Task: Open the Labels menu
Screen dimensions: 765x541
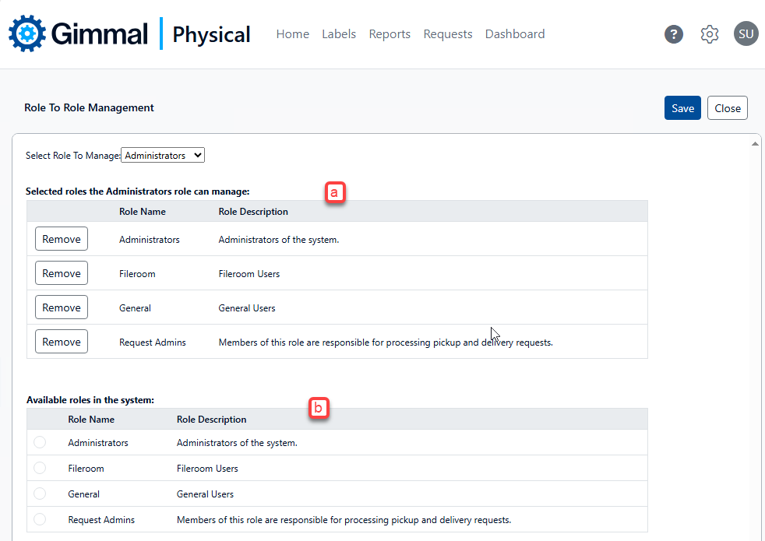Action: tap(339, 34)
